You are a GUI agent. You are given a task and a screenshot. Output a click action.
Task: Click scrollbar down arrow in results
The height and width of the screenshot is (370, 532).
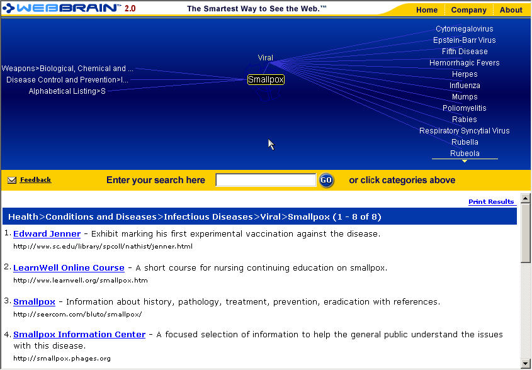(526, 363)
